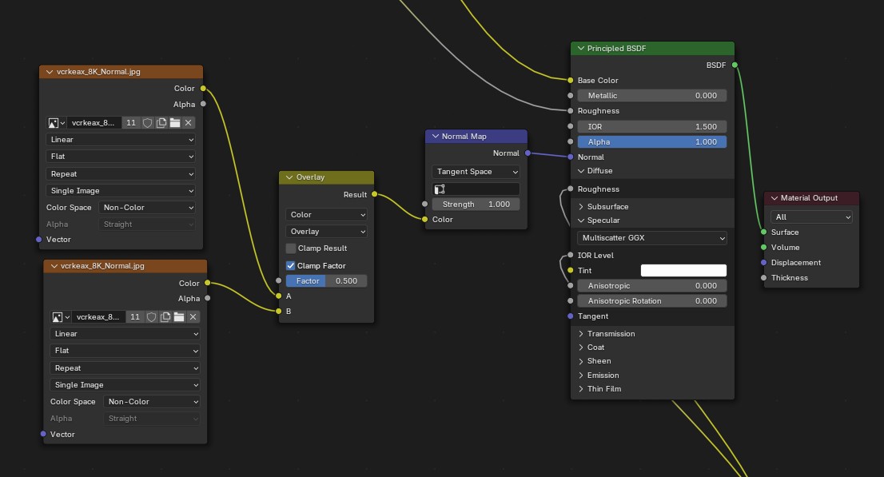The image size is (884, 477).
Task: Click the Anisotropic Rotation 0.000 slider
Action: 652,301
